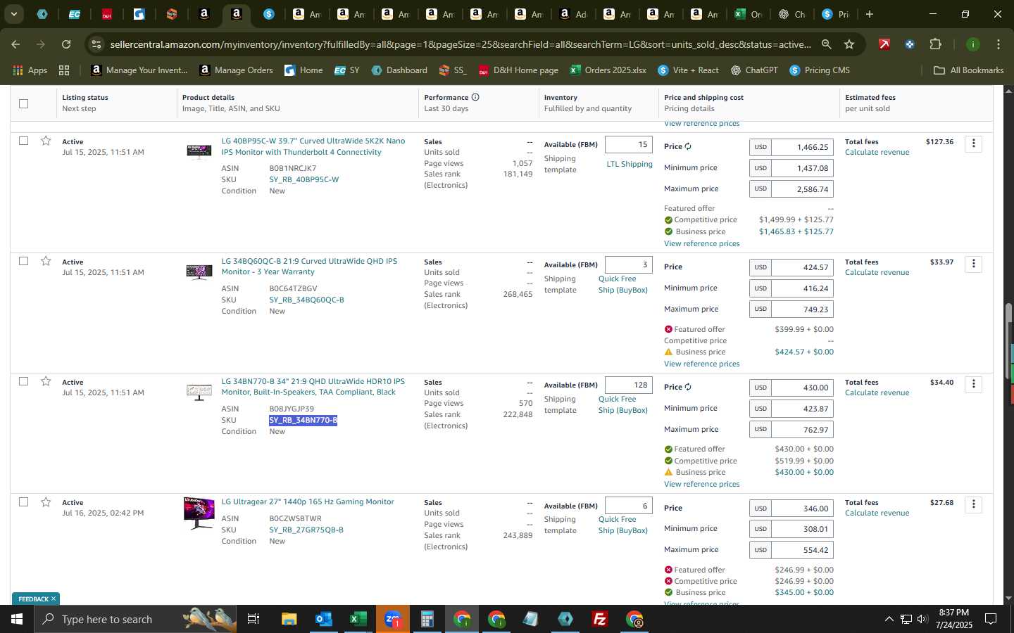1014x633 pixels.
Task: Open the Calculator app from the taskbar
Action: (427, 619)
